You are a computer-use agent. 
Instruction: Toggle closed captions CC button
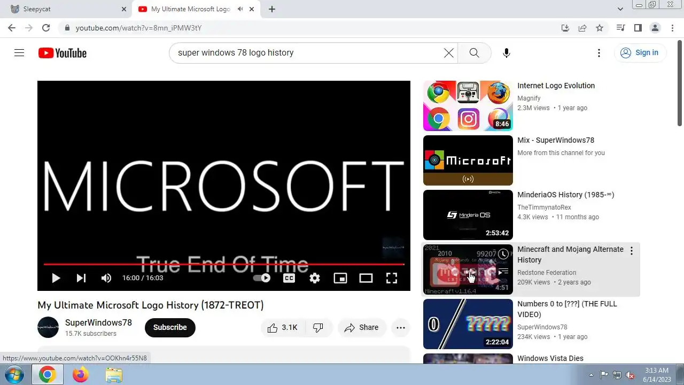(x=289, y=278)
